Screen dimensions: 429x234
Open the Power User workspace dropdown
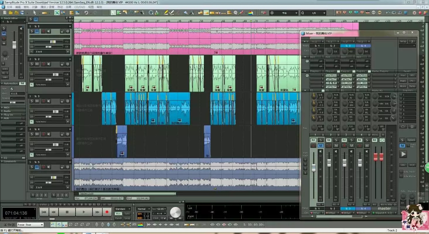coord(30,225)
